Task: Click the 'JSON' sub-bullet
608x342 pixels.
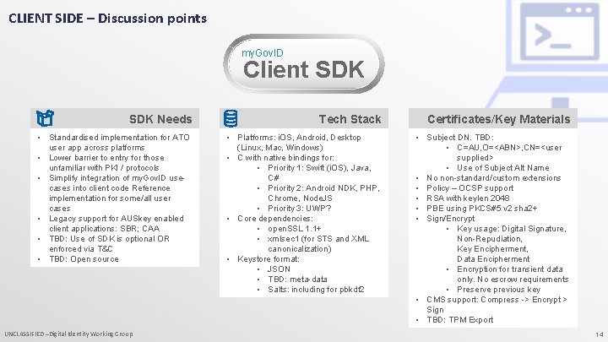Action: [279, 269]
